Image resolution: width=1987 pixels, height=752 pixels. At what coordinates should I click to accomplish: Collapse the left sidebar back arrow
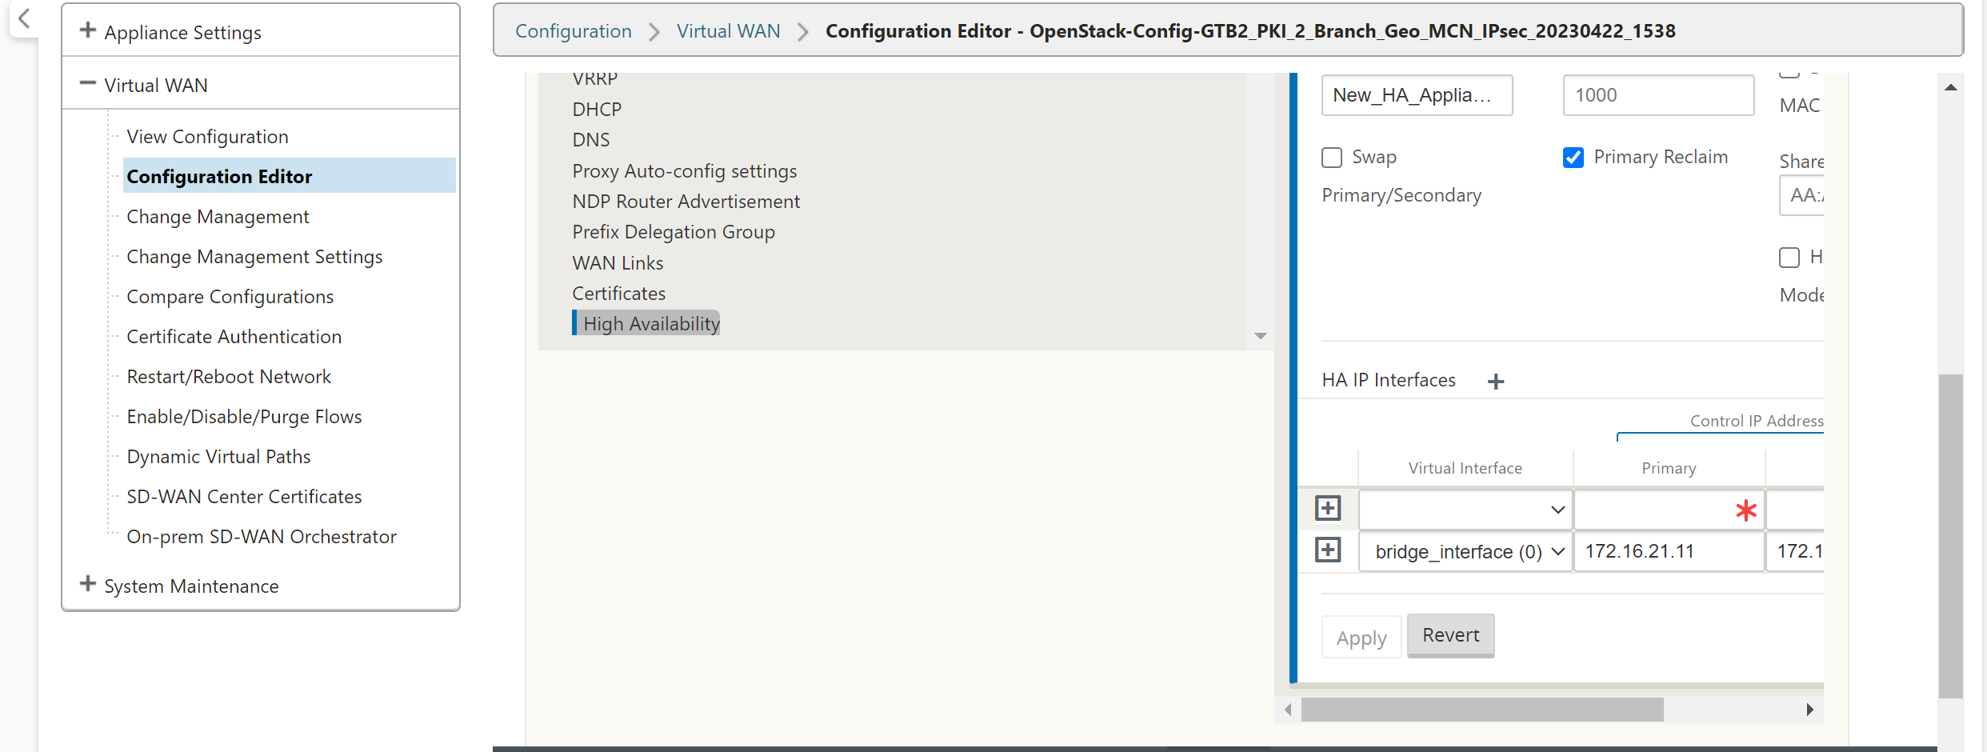pyautogui.click(x=24, y=18)
